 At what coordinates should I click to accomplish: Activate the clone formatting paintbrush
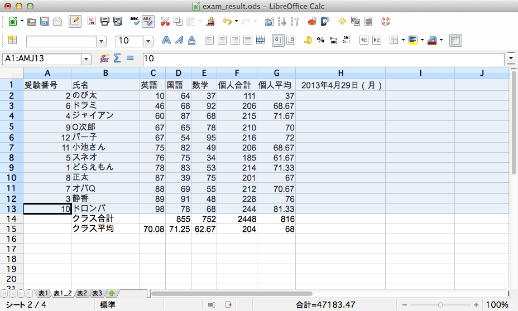[210, 22]
